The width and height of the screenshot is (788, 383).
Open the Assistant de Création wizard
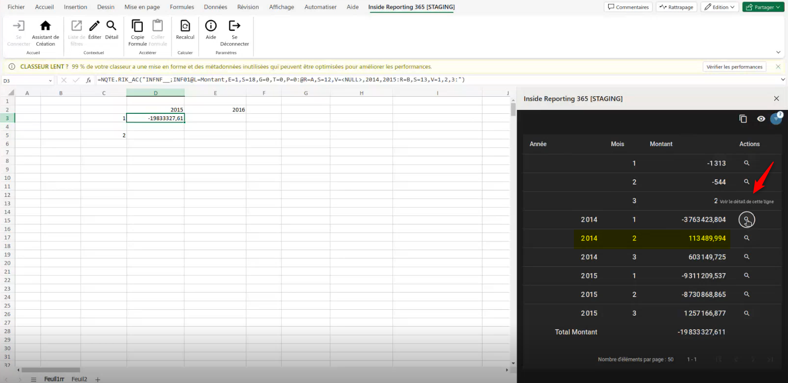click(45, 33)
